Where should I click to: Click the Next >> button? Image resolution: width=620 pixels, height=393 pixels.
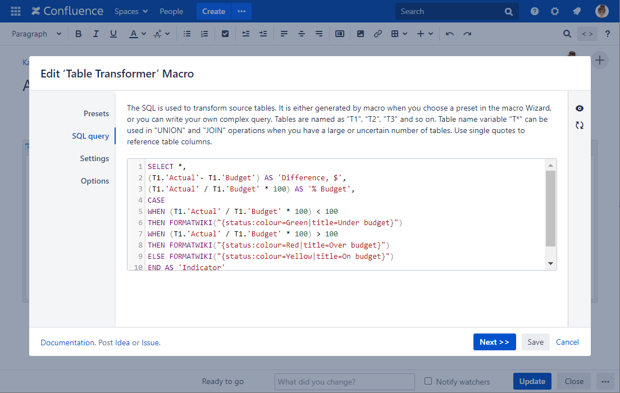click(x=494, y=342)
